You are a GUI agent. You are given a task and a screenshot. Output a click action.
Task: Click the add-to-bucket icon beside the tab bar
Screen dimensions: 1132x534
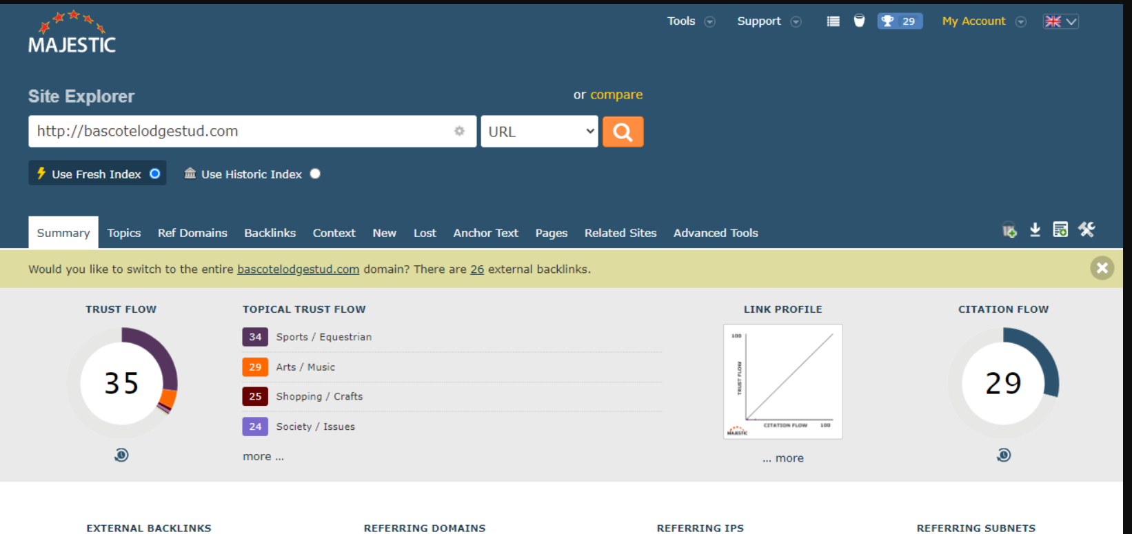pyautogui.click(x=1009, y=230)
